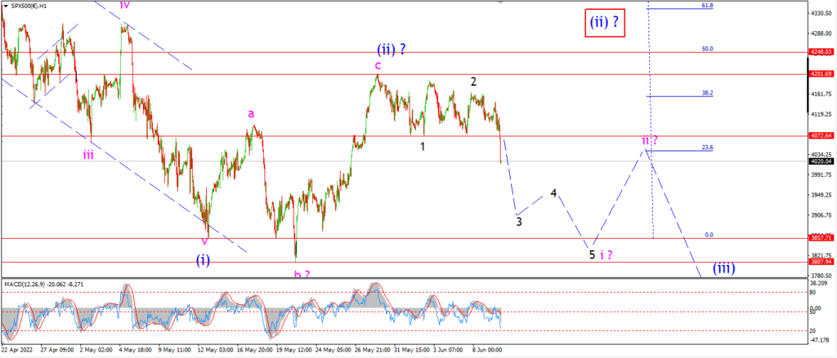Select the 23.6 Fibonacci level label
This screenshot has width=837, height=358.
coord(707,148)
